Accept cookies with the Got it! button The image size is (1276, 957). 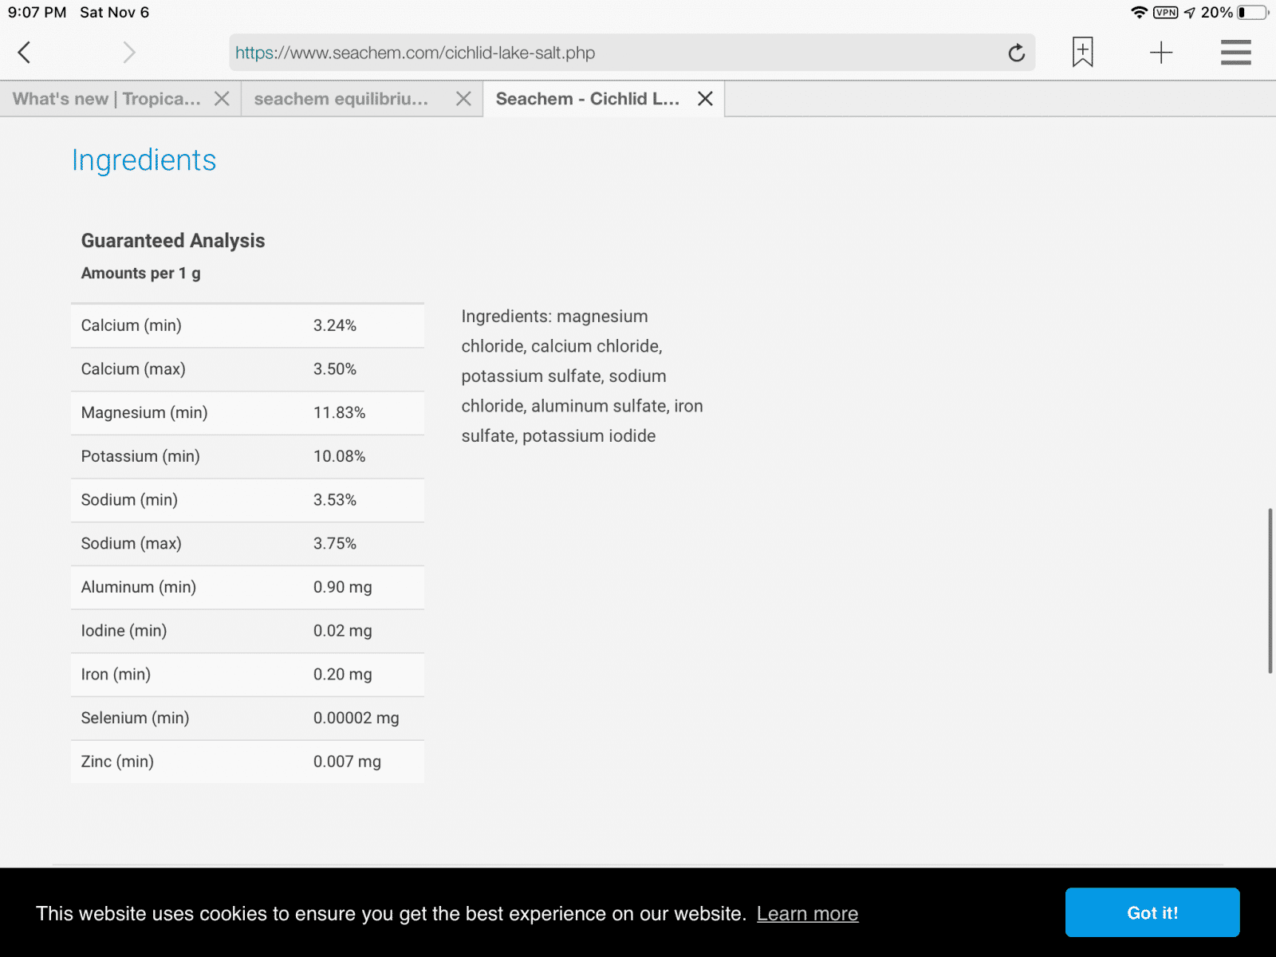coord(1152,912)
